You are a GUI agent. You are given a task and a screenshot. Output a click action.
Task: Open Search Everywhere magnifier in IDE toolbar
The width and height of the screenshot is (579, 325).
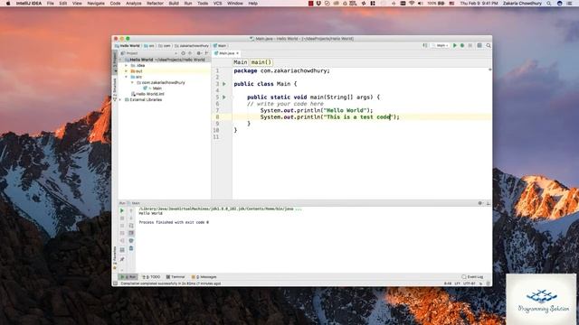[489, 46]
